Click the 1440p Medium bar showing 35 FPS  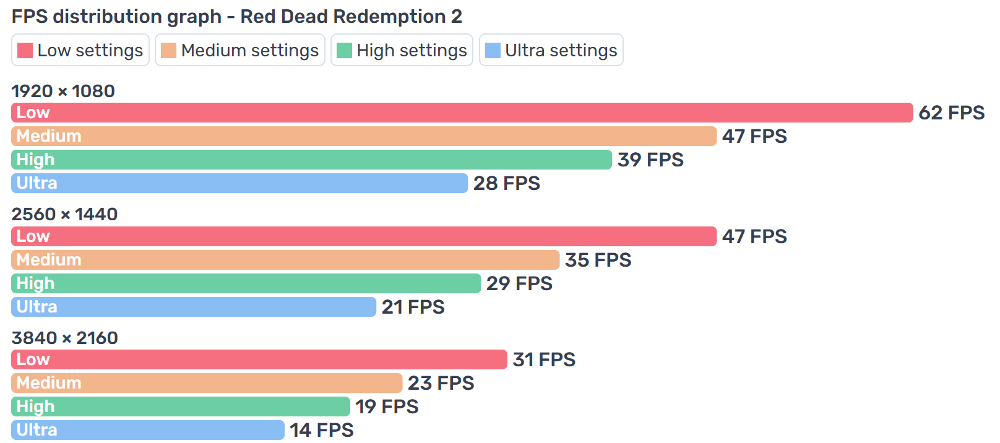[285, 260]
